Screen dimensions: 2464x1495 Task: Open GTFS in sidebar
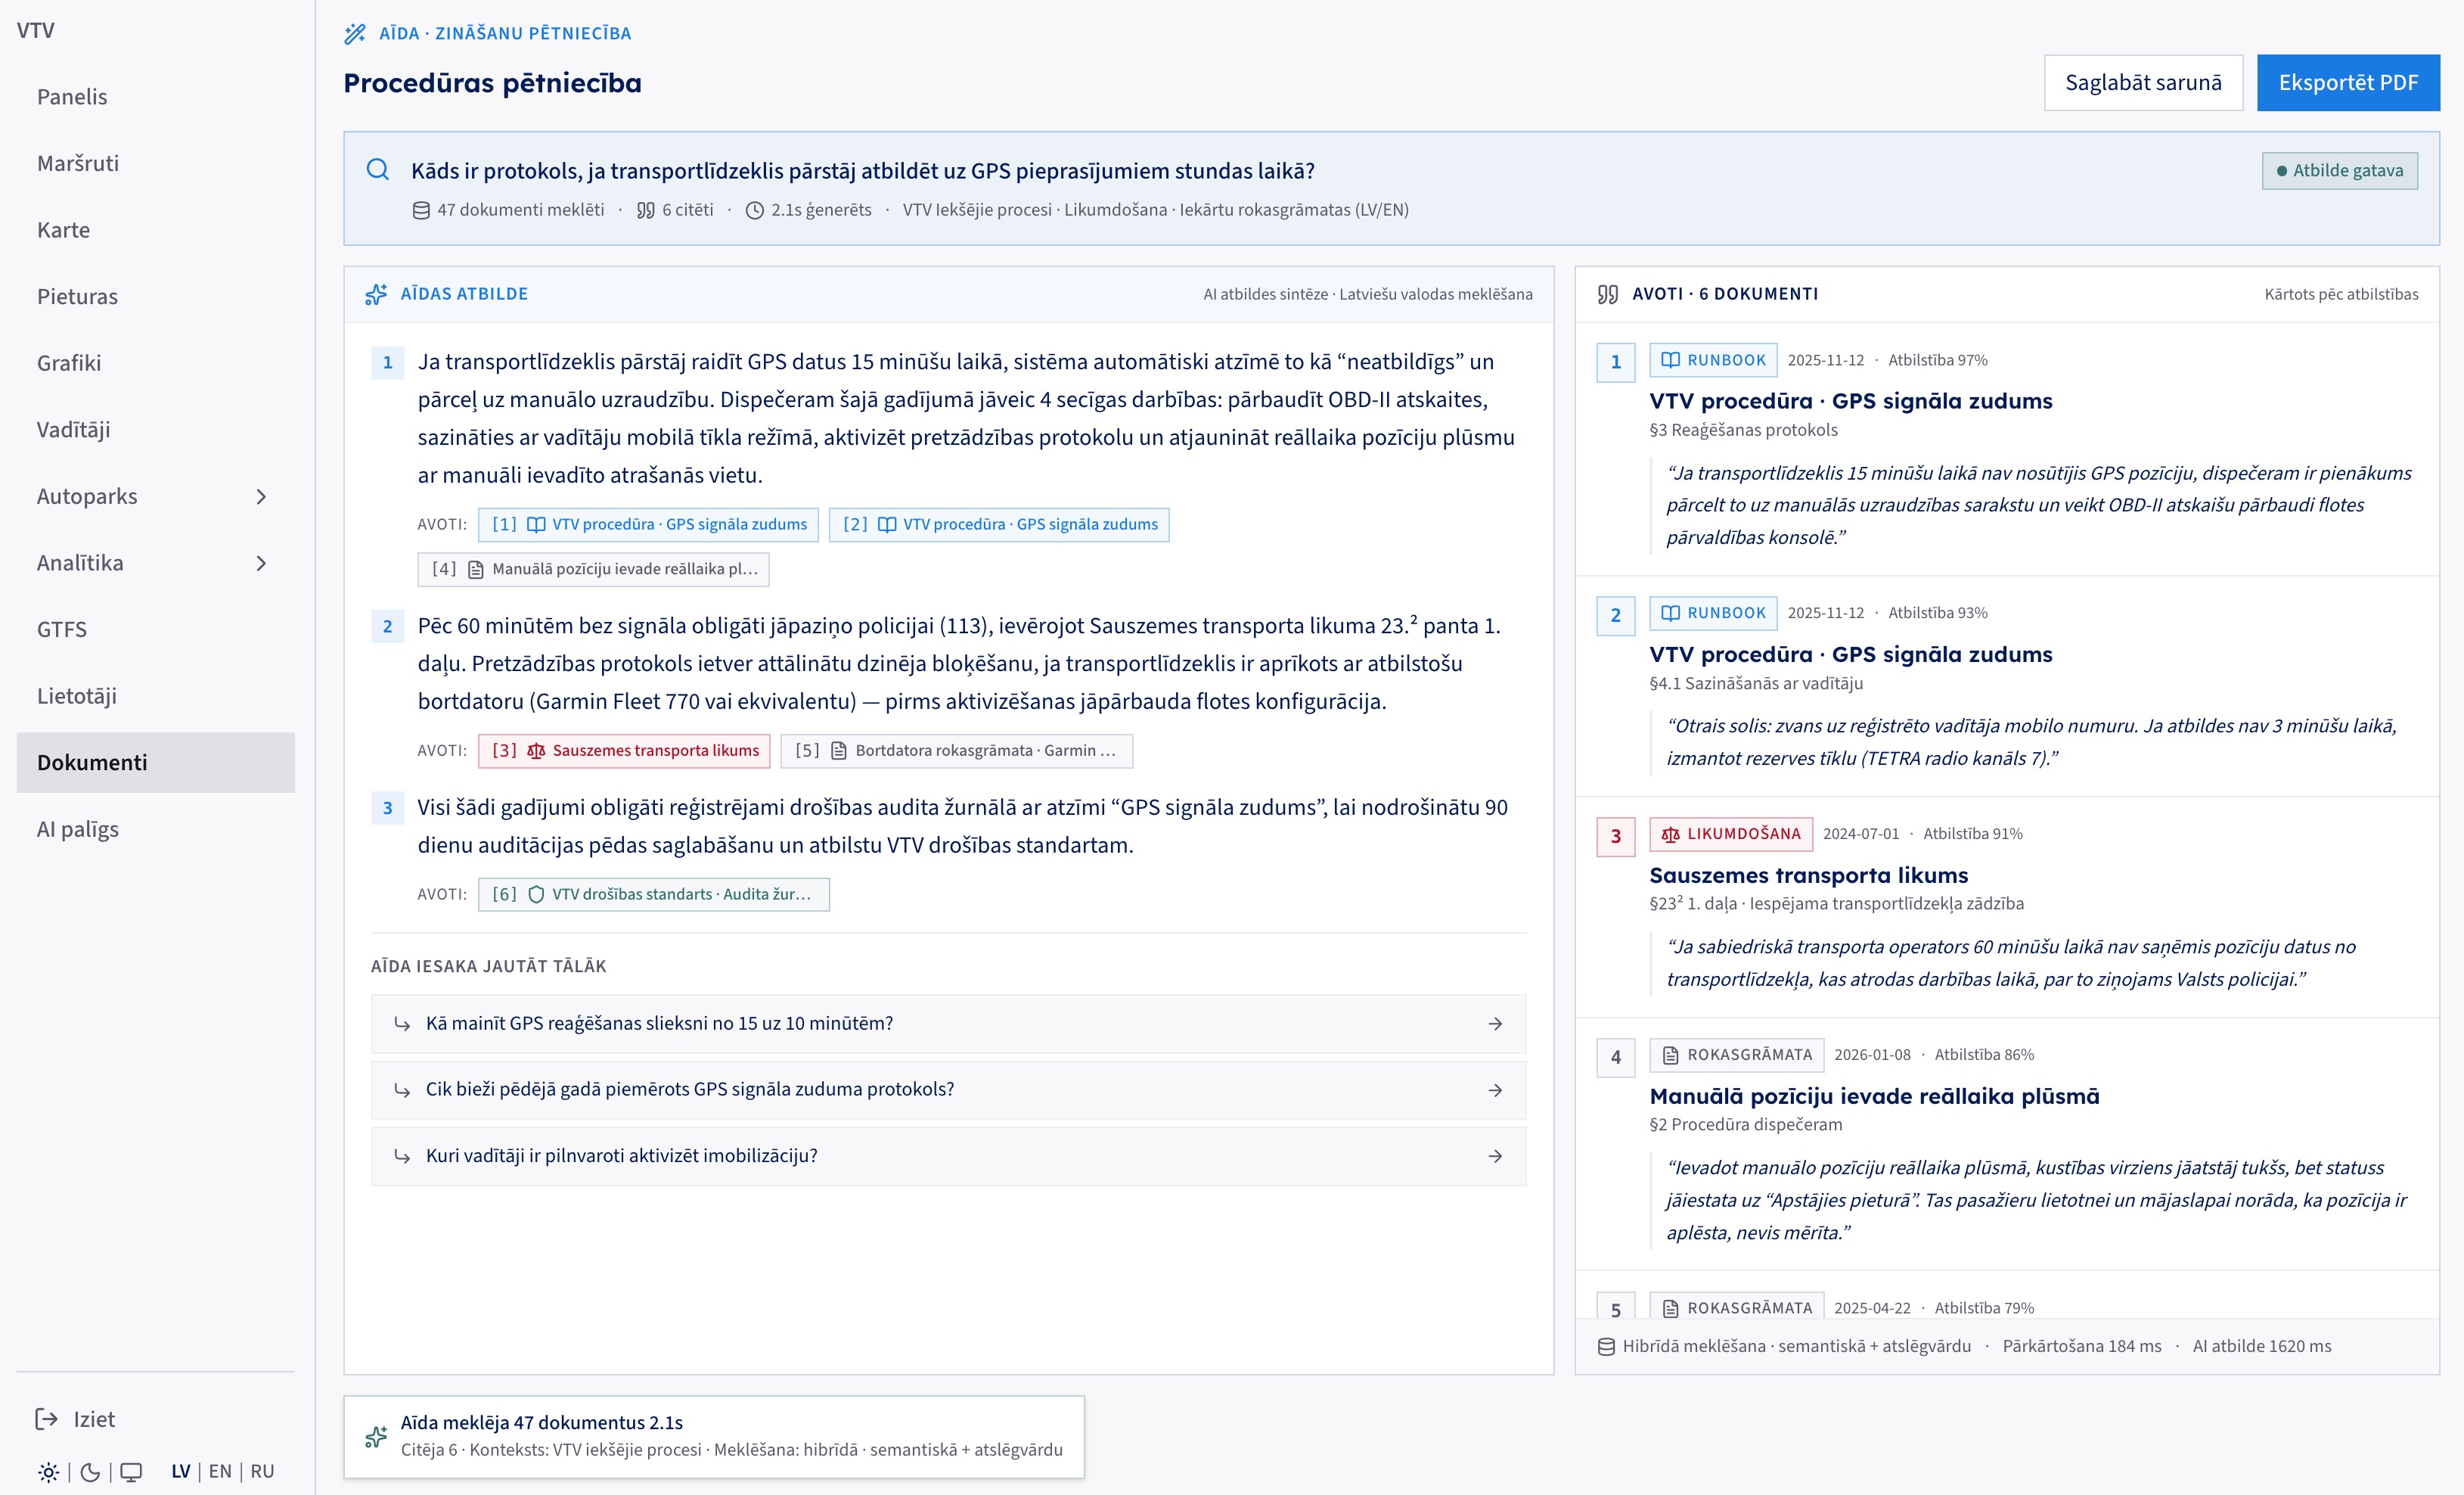[155, 629]
